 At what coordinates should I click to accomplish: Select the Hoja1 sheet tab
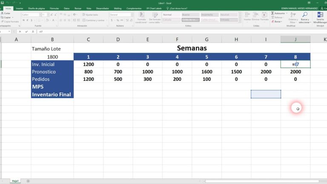pos(15,181)
